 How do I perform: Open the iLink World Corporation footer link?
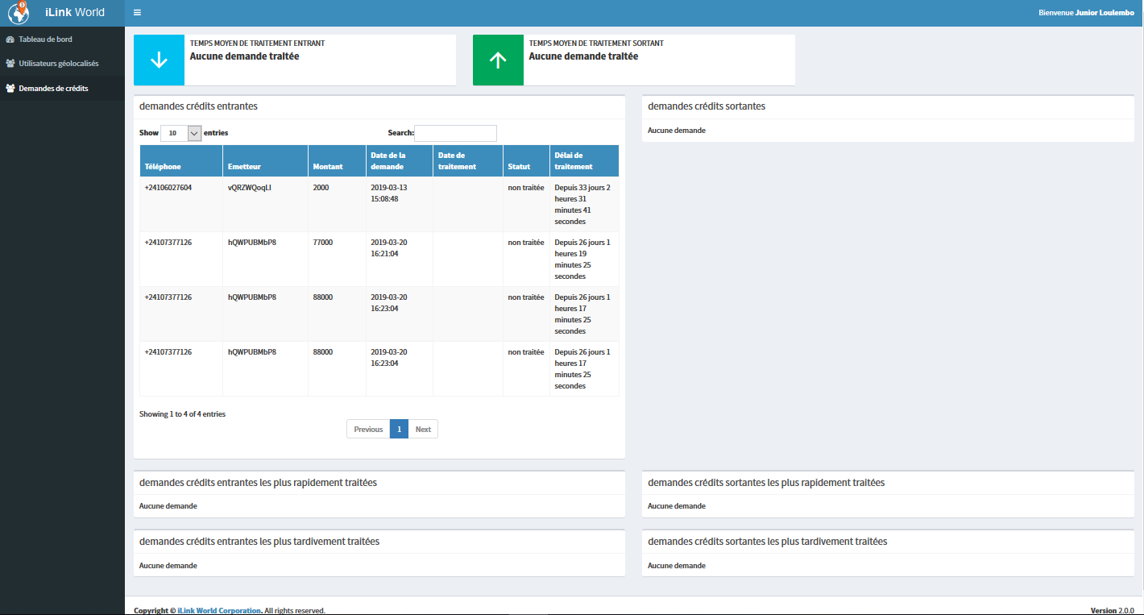click(219, 610)
